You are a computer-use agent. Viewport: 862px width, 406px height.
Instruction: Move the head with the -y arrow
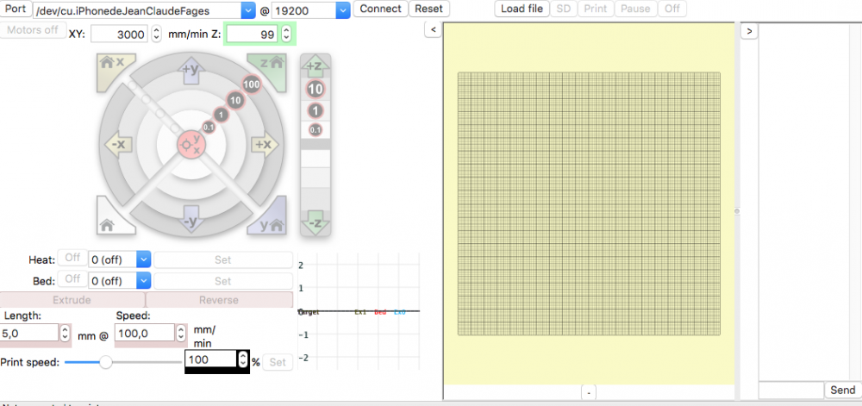tap(191, 220)
